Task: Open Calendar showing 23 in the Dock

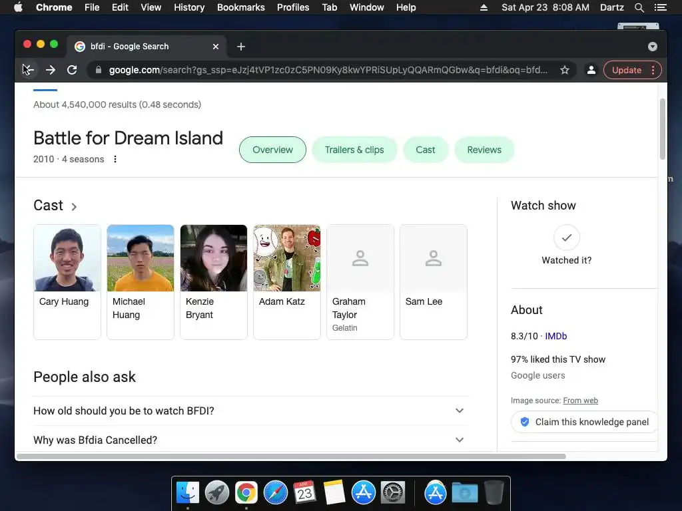Action: [x=304, y=493]
